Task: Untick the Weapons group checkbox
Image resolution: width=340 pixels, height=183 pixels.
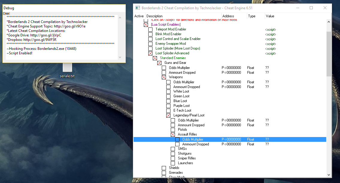Action: point(164,77)
